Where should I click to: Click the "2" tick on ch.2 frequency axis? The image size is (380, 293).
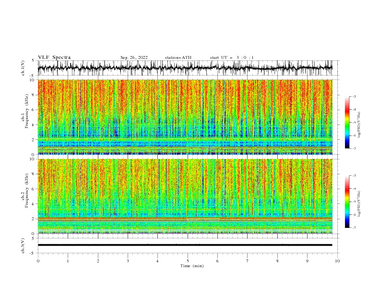point(34,219)
